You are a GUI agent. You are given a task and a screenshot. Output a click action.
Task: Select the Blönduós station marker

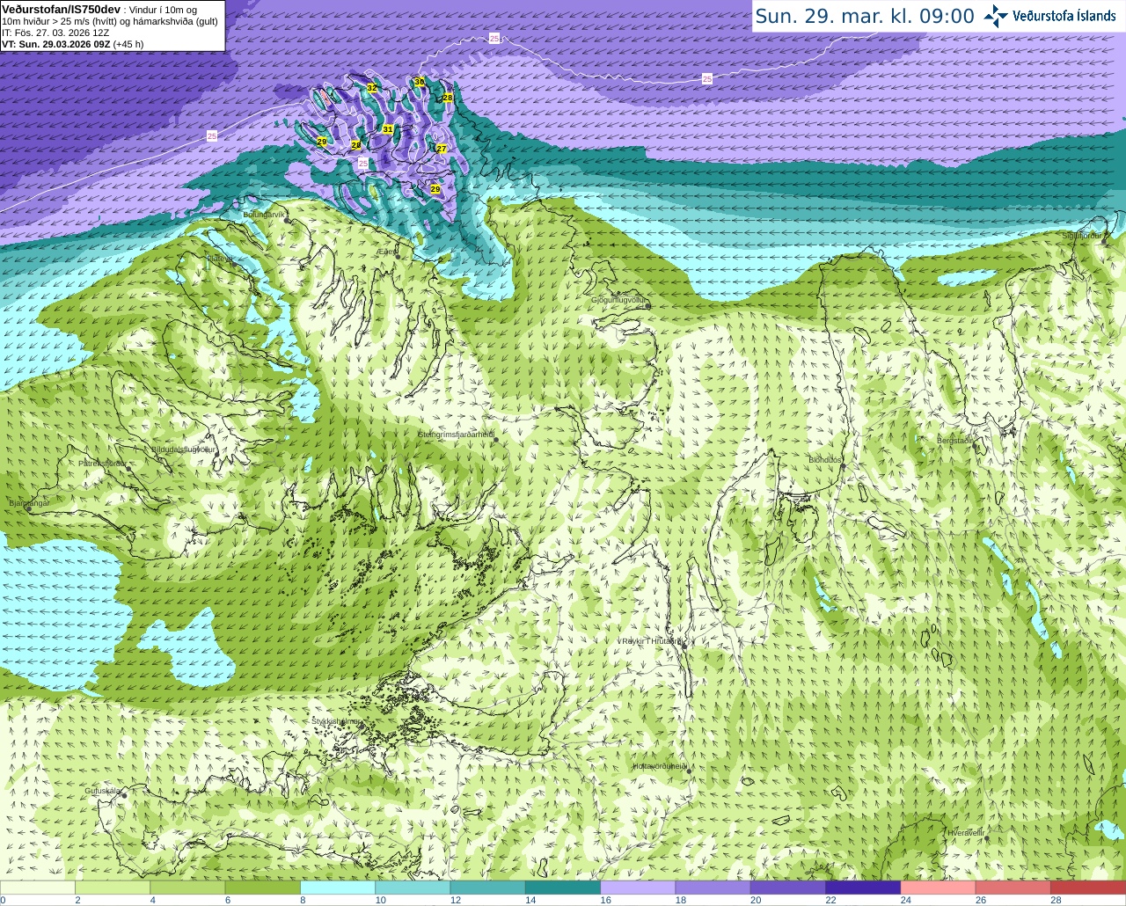(842, 467)
